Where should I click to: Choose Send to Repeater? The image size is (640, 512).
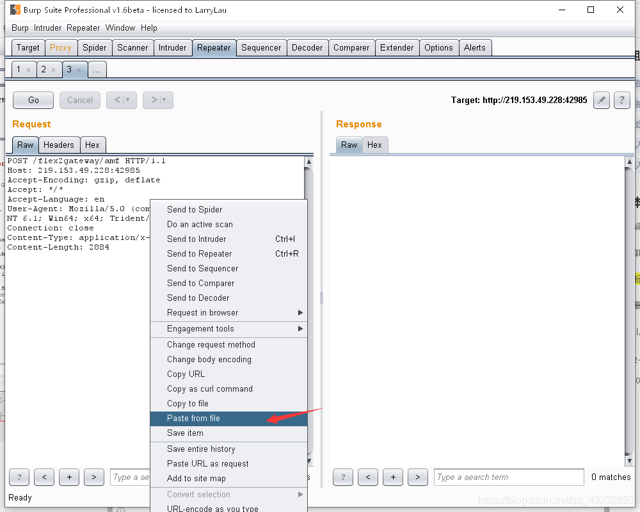(x=228, y=253)
